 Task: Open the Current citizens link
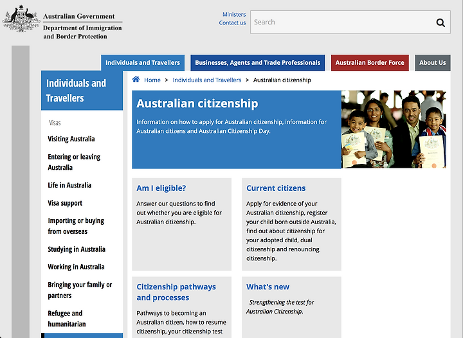pyautogui.click(x=276, y=188)
